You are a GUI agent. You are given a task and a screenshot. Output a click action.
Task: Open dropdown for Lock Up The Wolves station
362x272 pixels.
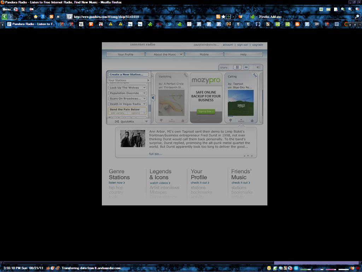tap(144, 88)
